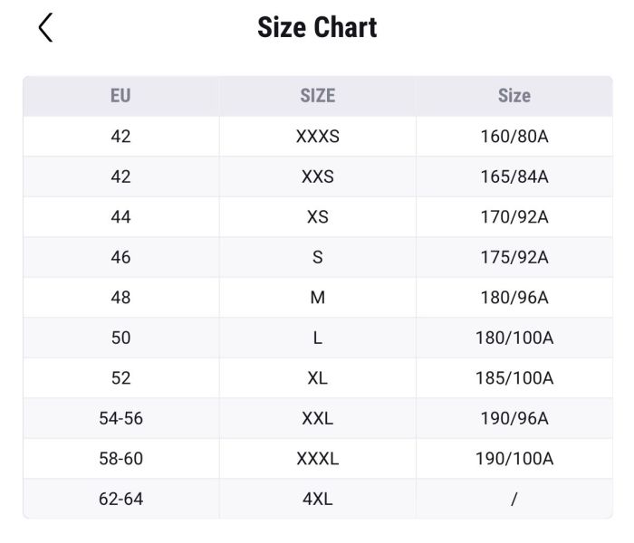Click the EU 62-64 cell
The height and width of the screenshot is (543, 634).
[120, 499]
